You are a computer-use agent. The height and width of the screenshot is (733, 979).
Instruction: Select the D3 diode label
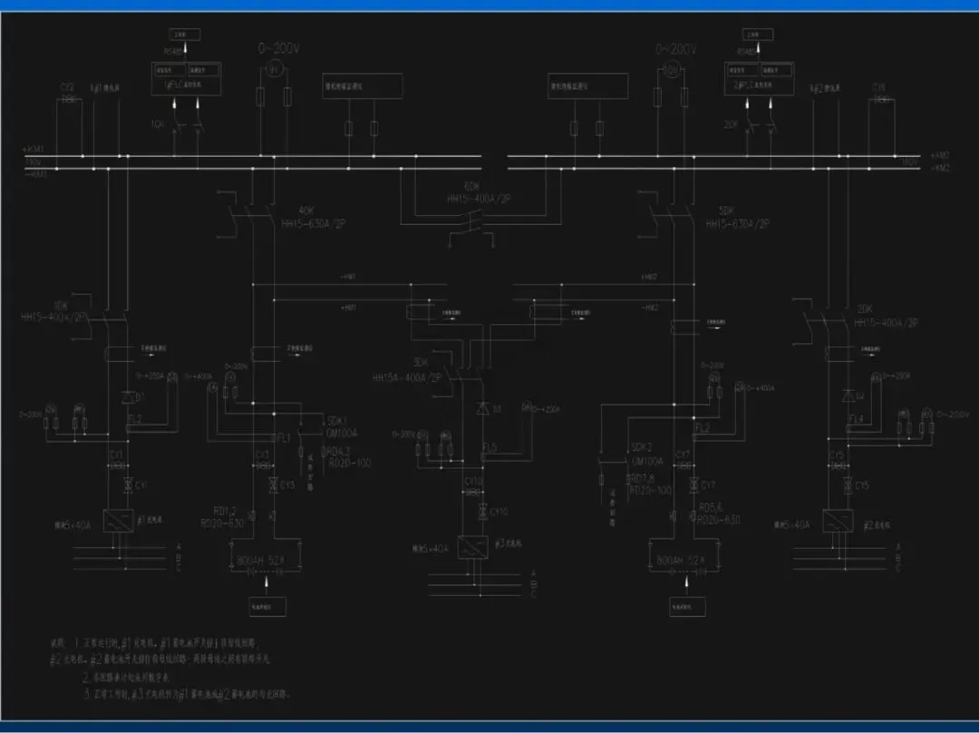pyautogui.click(x=498, y=409)
